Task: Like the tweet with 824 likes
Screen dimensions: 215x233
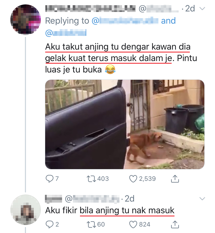Action: 133,224
